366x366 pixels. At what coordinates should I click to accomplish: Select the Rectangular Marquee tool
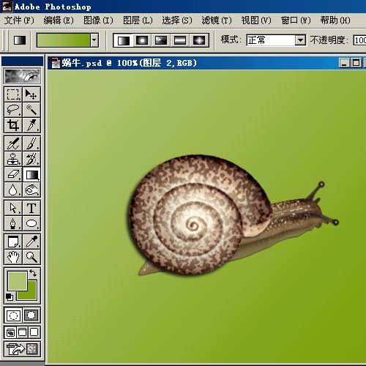(x=13, y=94)
